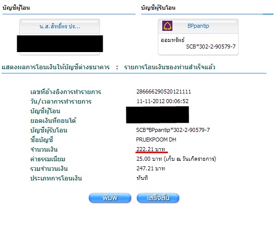Click the account name PRUEKPOOM DH
Viewport: 275px width, 231px height.
pos(156,140)
